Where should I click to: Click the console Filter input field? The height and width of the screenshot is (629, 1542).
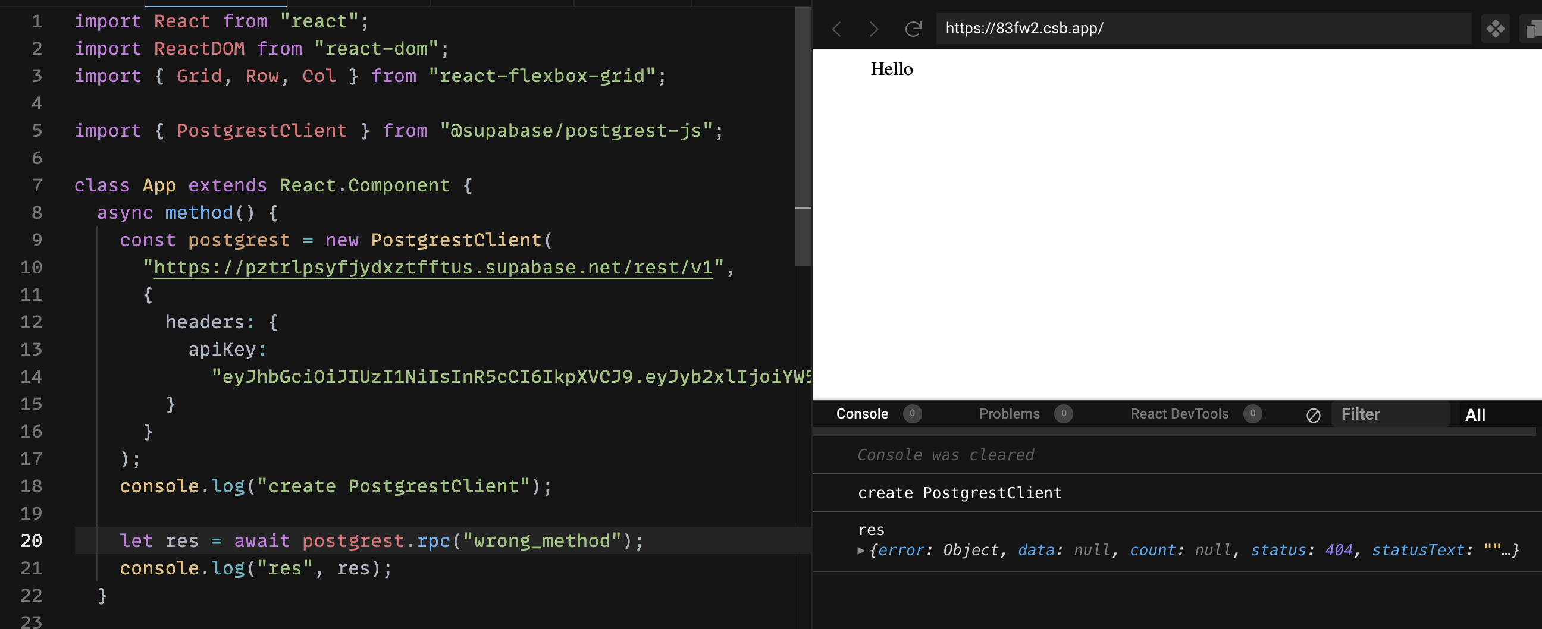(x=1390, y=414)
